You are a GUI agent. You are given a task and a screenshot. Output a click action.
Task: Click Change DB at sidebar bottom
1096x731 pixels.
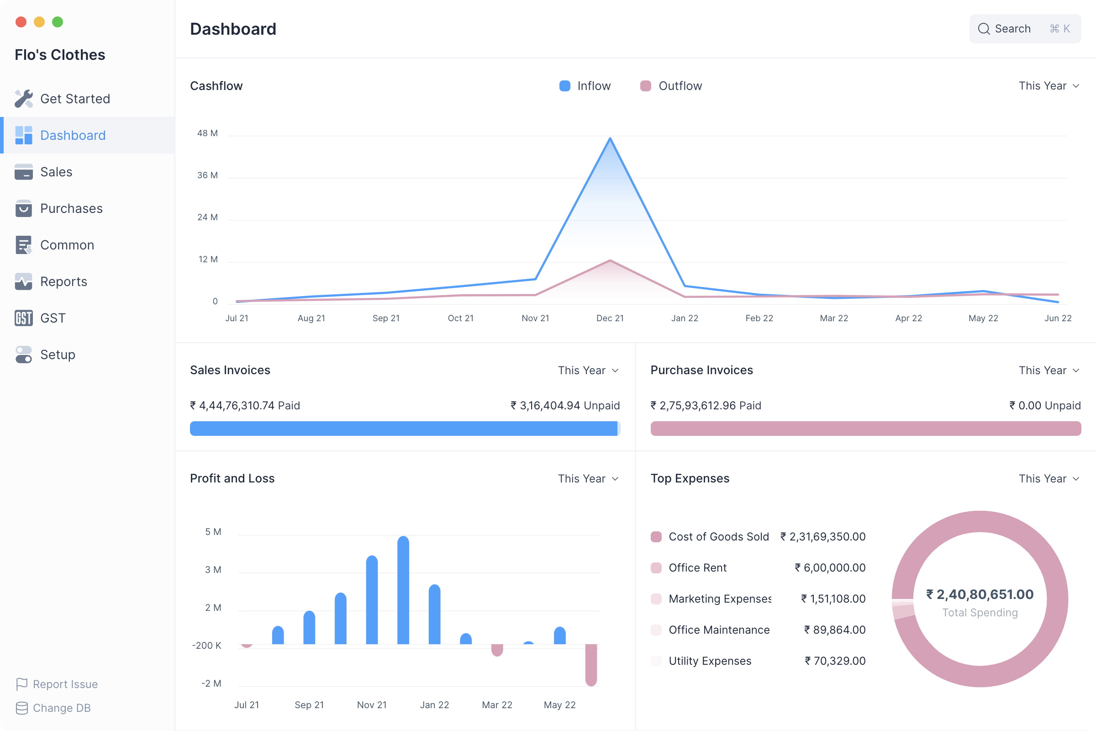click(62, 708)
